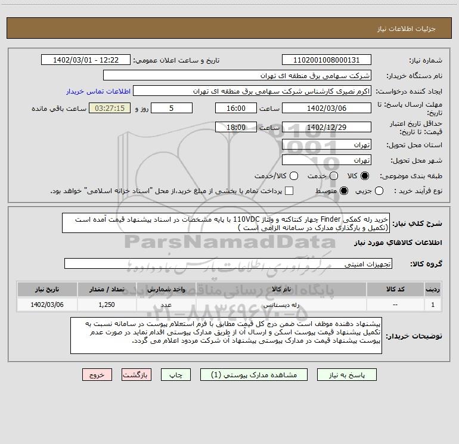This screenshot has width=459, height=444.
Task: Toggle the اسناد خزانه اسلامی payment checkbox
Action: 289,191
